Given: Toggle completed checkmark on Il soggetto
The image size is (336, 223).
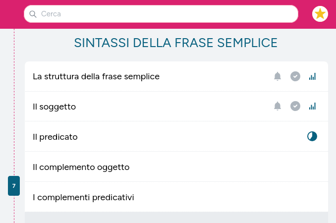Looking at the screenshot, I should coord(295,106).
